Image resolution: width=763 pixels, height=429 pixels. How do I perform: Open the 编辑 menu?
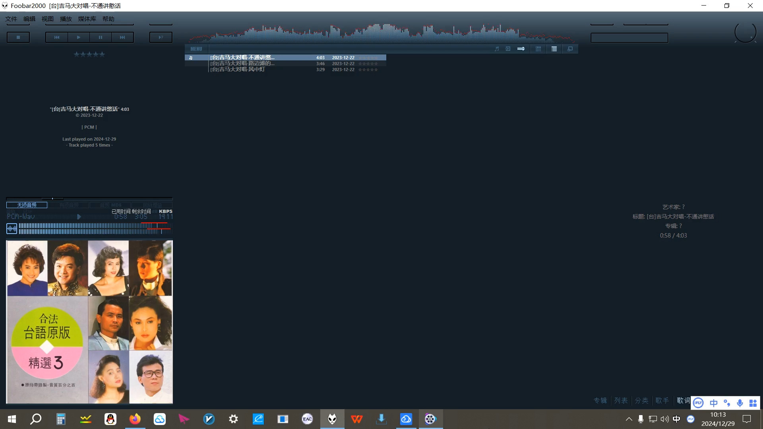(x=29, y=19)
